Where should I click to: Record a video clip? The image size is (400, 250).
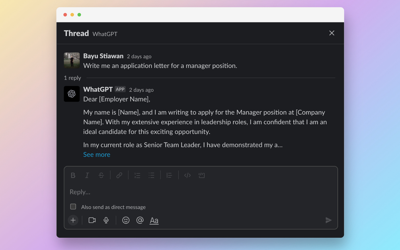pos(92,220)
